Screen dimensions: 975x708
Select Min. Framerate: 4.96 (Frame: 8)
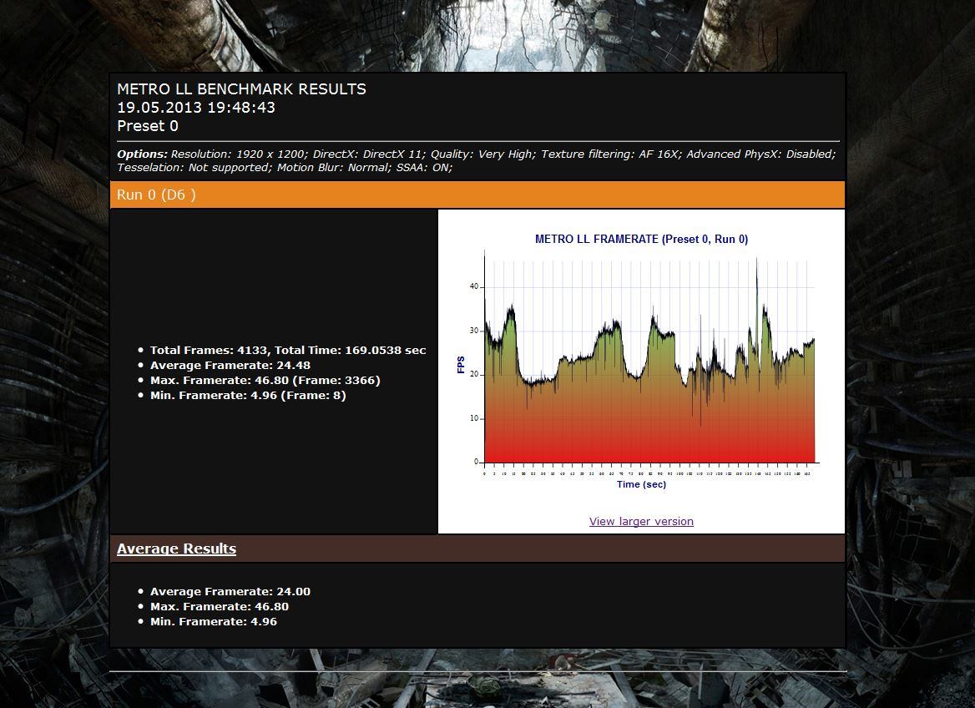pos(248,395)
